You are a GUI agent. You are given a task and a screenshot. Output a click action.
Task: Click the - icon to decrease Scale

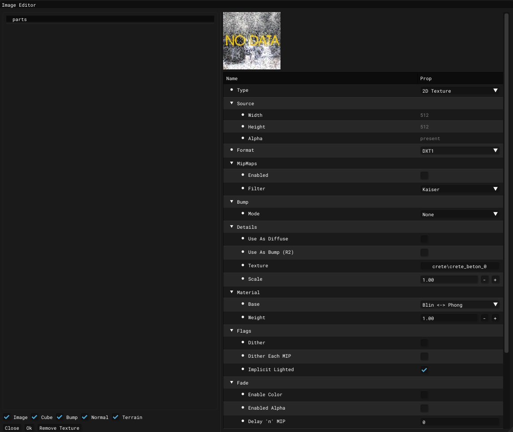(x=484, y=279)
